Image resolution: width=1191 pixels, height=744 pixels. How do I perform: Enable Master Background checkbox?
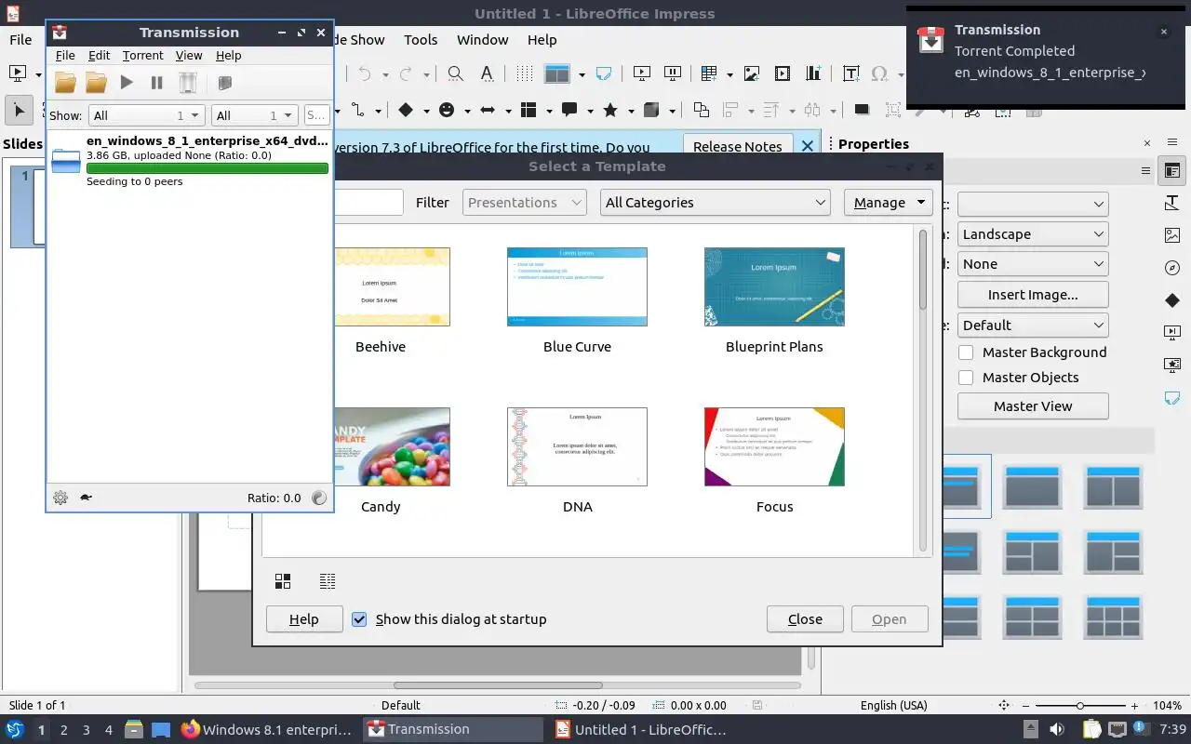(966, 352)
